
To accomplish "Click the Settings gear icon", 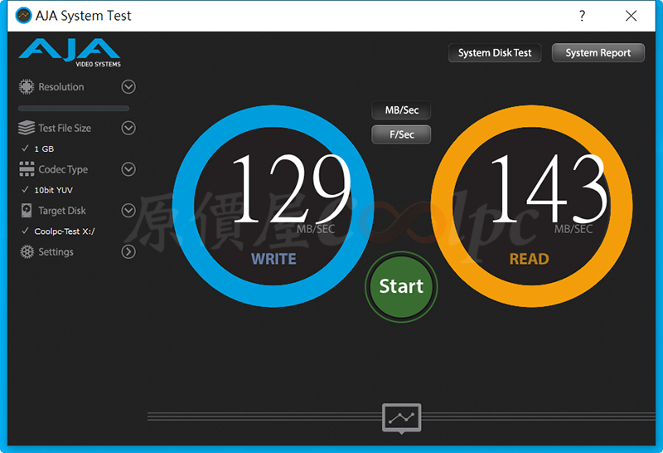I will pyautogui.click(x=27, y=251).
